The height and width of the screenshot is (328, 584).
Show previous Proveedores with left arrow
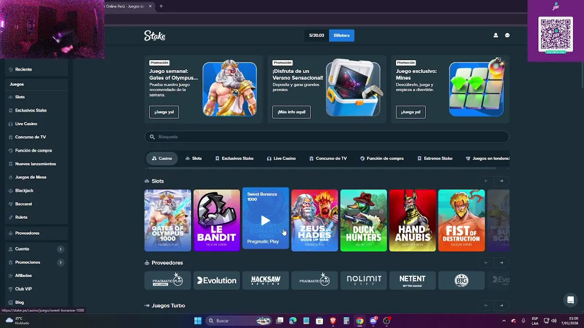tap(486, 262)
